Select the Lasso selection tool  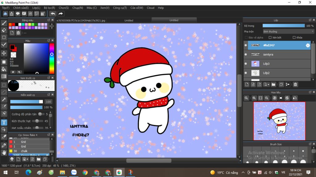coord(4,92)
